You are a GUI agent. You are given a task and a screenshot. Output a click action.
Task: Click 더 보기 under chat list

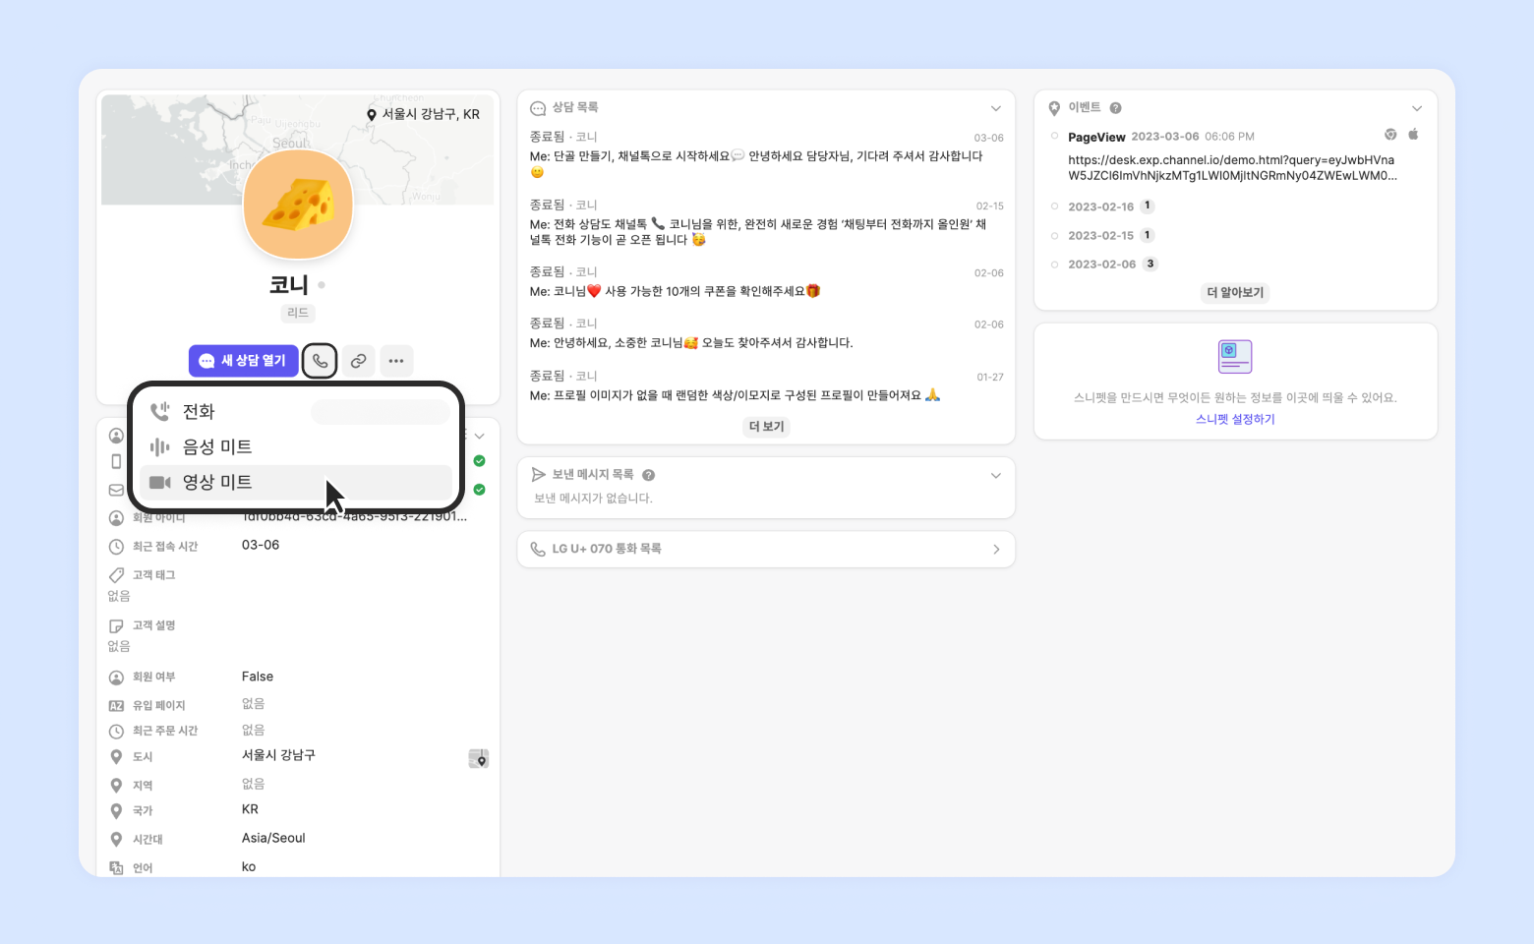767,427
